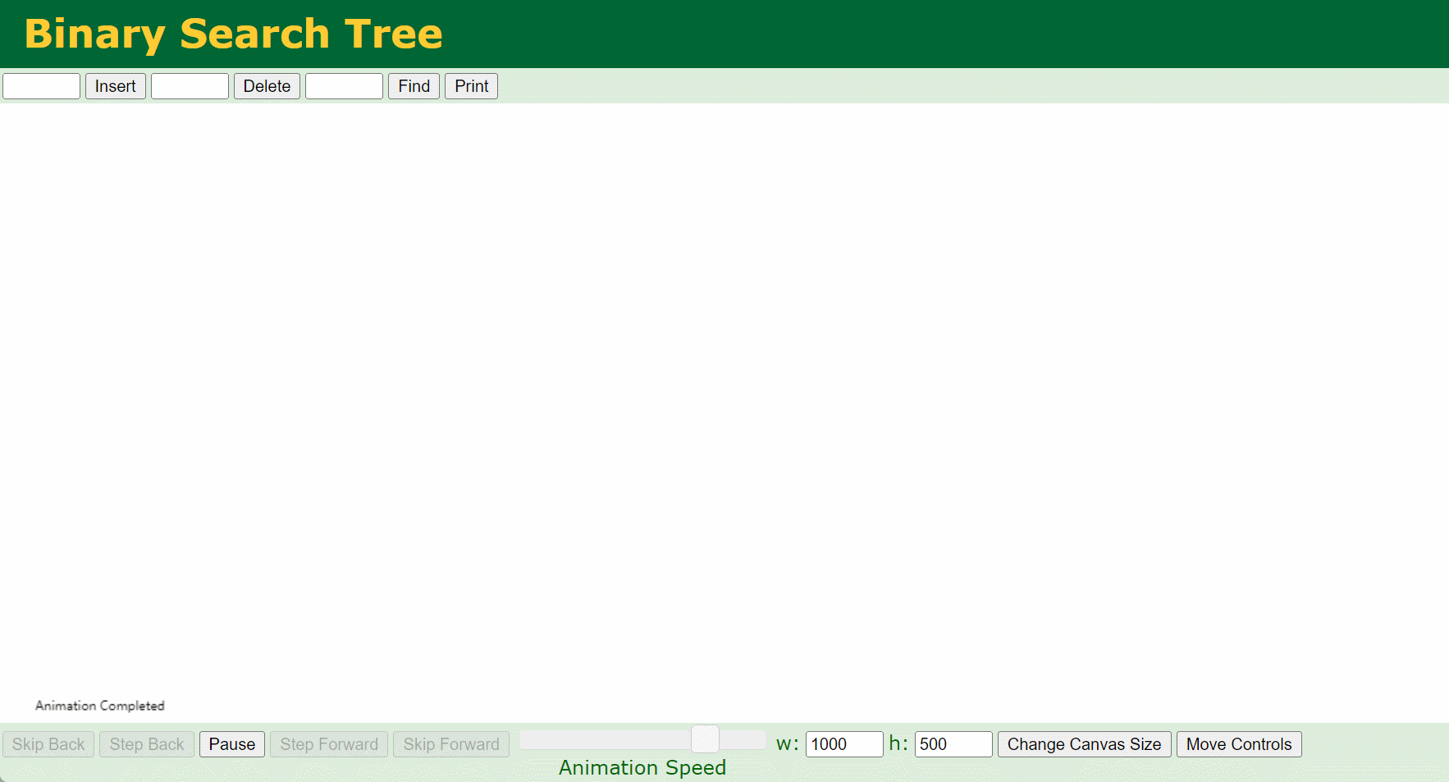Click the Delete button

click(x=267, y=86)
